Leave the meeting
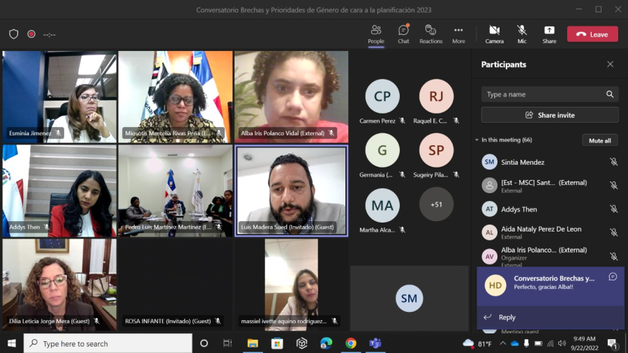 [592, 34]
